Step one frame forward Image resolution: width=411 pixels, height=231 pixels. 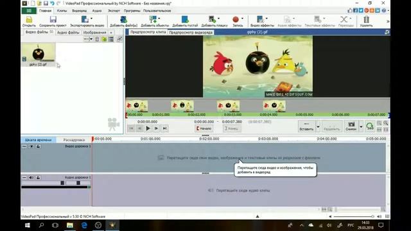156,128
